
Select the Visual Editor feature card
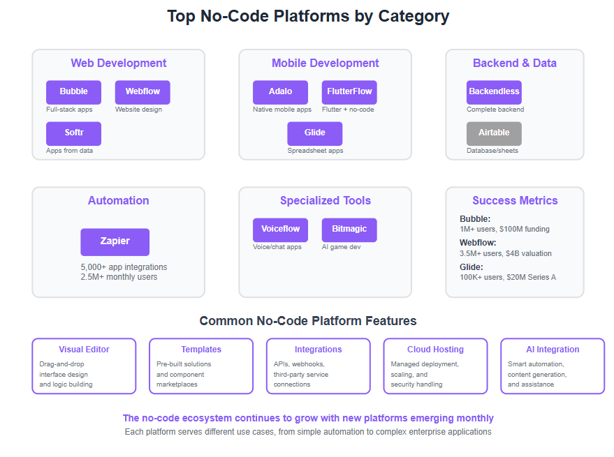(85, 366)
